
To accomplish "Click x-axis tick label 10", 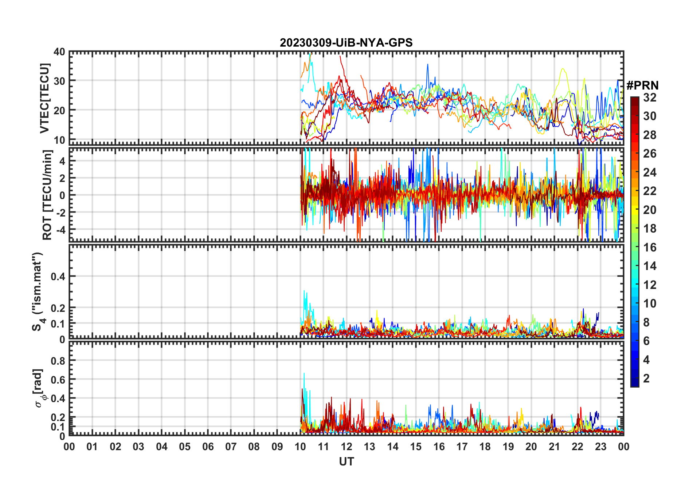I will (300, 447).
